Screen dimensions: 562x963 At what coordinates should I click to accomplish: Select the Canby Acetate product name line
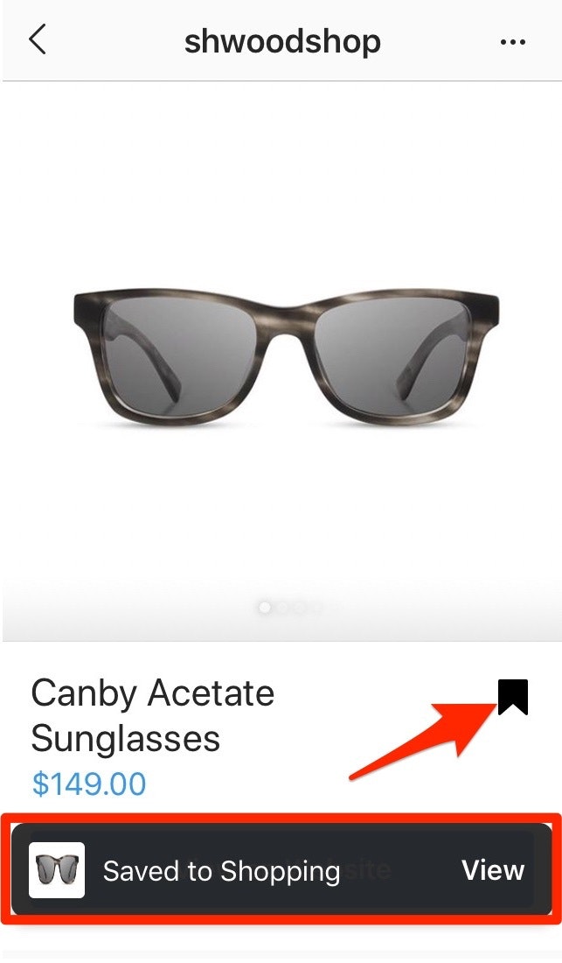coord(153,692)
